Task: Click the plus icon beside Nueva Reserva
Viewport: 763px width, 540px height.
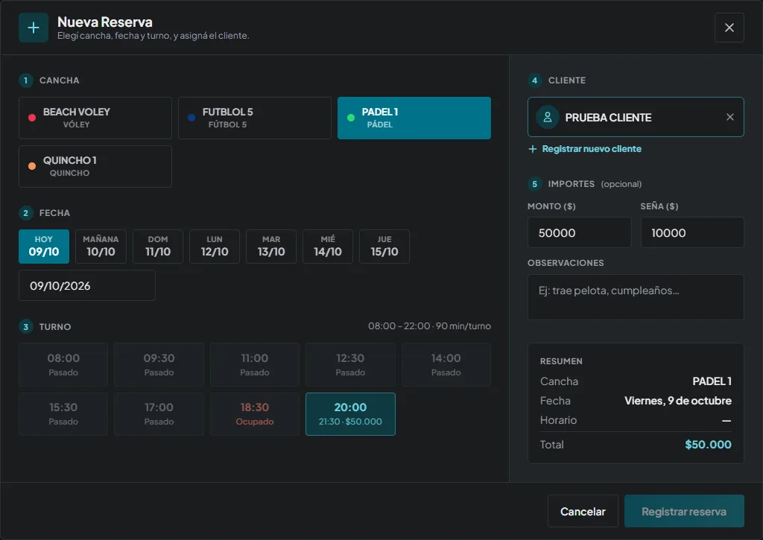Action: pyautogui.click(x=34, y=28)
